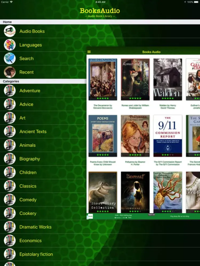
Task: Tap the Advice category books icon
Action: click(x=10, y=104)
